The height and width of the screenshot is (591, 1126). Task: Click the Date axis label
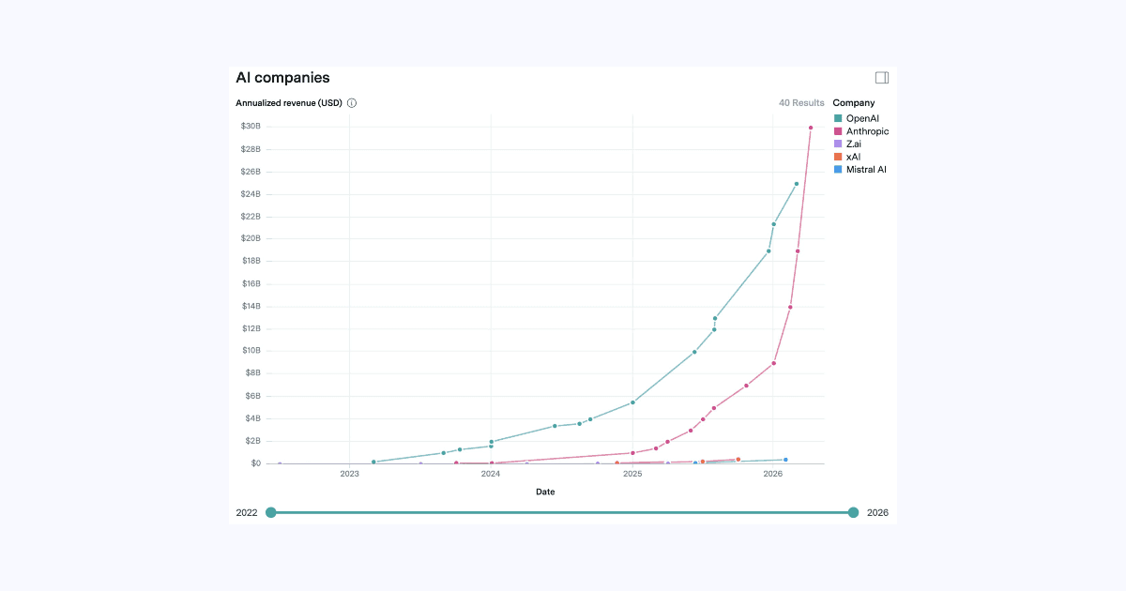(x=545, y=491)
